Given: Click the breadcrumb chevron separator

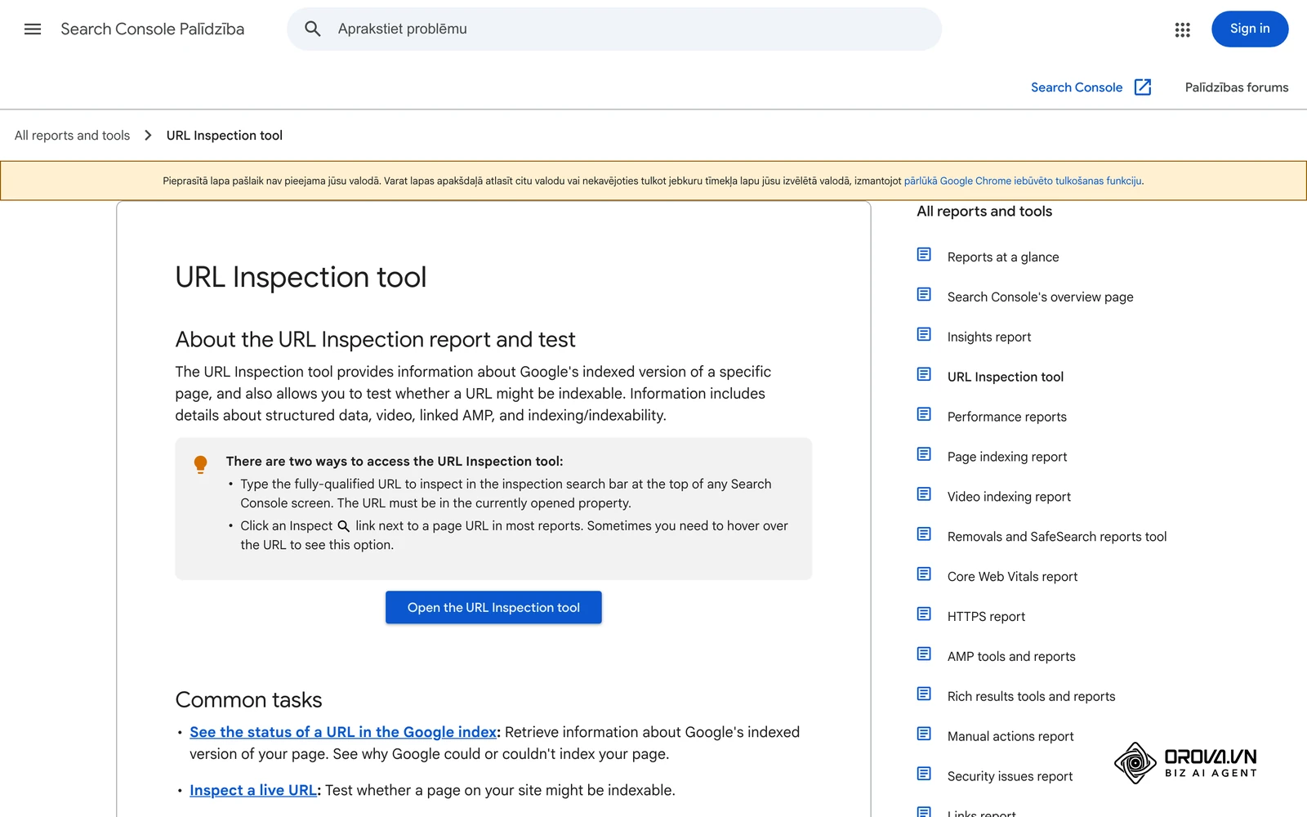Looking at the screenshot, I should [x=148, y=136].
